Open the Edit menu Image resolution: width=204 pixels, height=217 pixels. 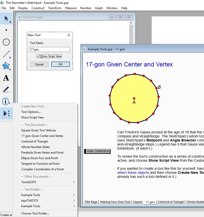point(12,8)
